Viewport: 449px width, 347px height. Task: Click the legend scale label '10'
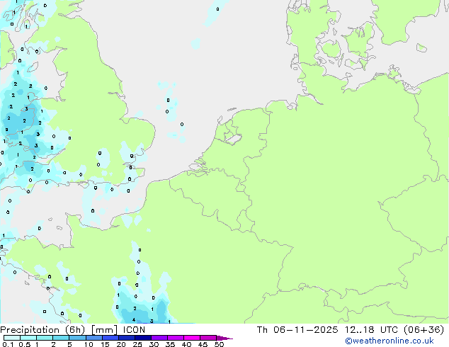(89, 344)
